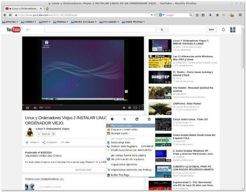Screen dimensions: 246x192
Task: Focus the YouTube search input field
Action: (101, 30)
